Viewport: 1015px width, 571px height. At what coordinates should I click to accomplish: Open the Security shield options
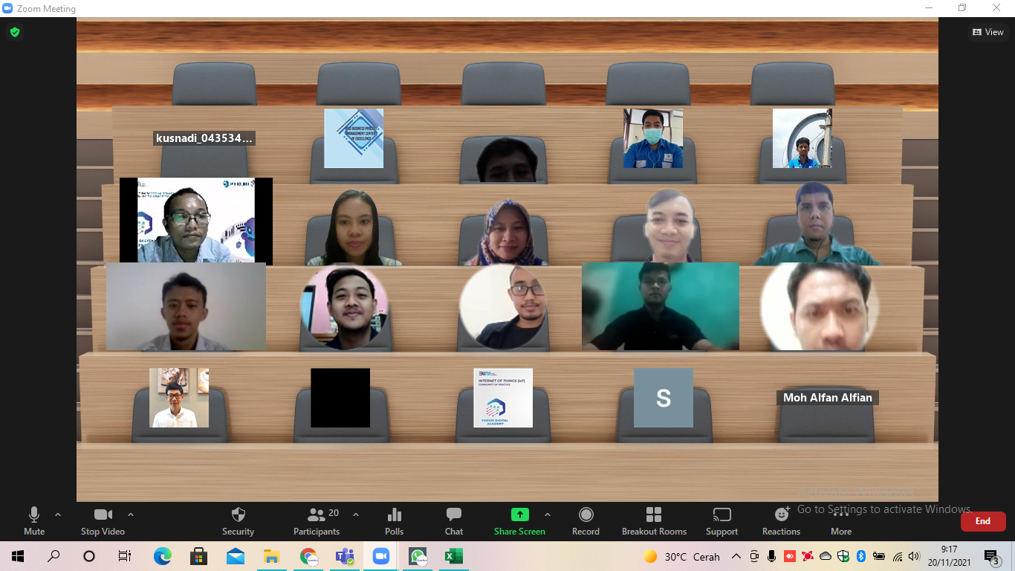[238, 520]
